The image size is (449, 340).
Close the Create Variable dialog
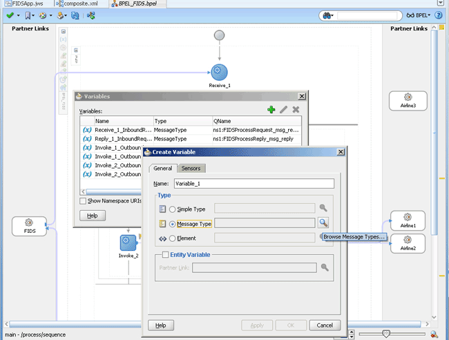coord(341,152)
